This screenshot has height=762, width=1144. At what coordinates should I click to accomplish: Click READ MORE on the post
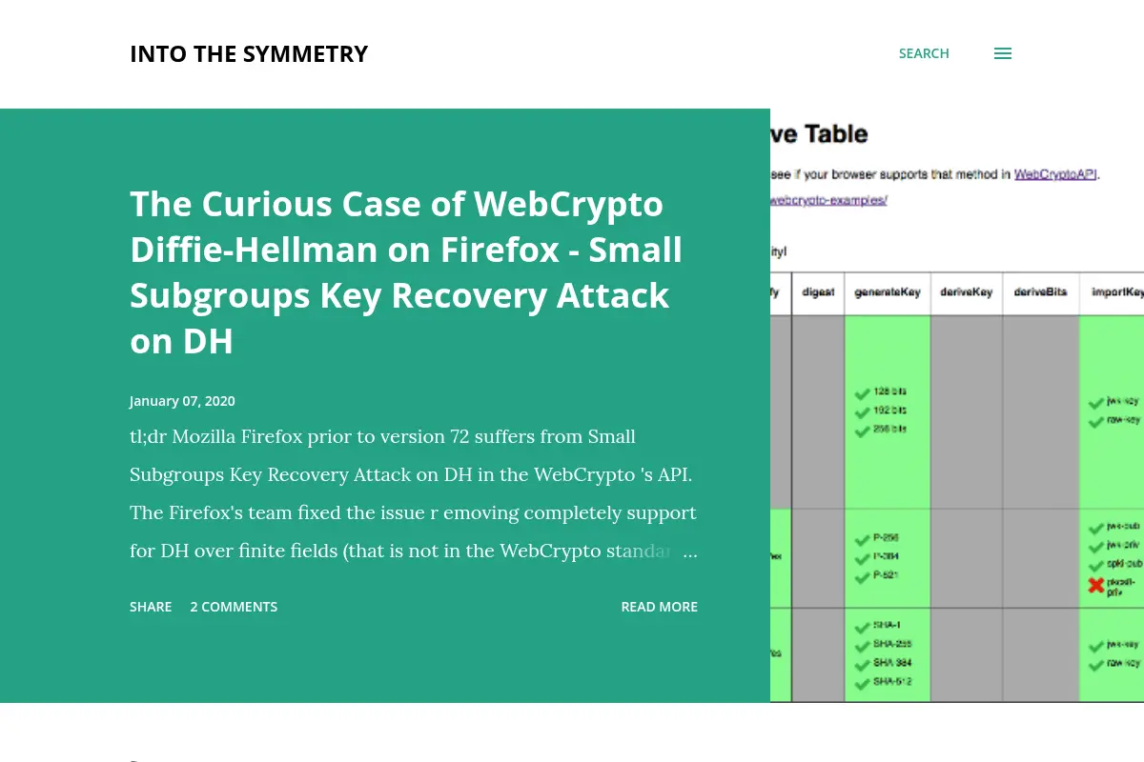point(659,607)
